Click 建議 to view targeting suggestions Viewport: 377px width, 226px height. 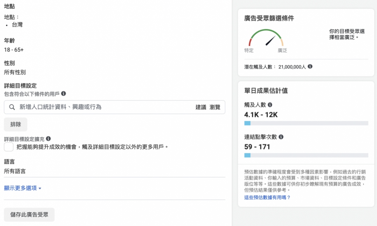[201, 107]
